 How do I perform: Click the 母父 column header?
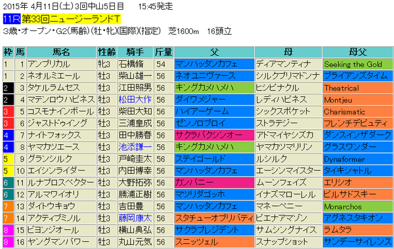coord(358,52)
